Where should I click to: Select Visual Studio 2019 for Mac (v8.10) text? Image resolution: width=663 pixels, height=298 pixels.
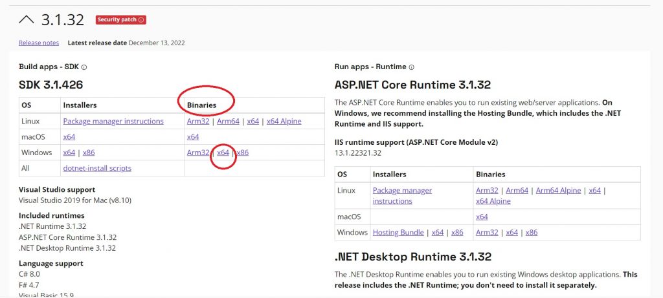[75, 200]
